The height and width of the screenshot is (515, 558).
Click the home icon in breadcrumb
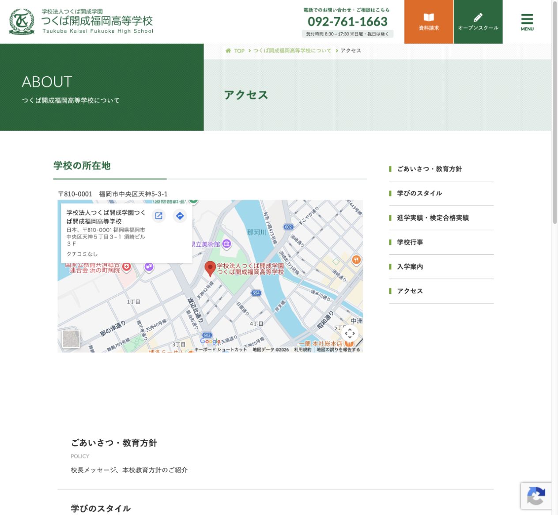coord(228,51)
